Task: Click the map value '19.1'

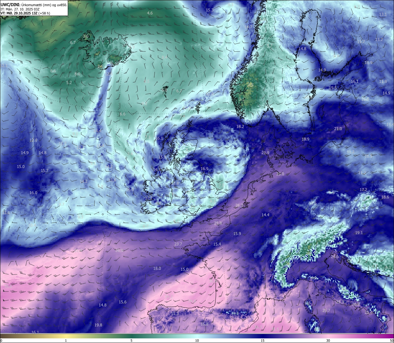Action: coord(359,233)
